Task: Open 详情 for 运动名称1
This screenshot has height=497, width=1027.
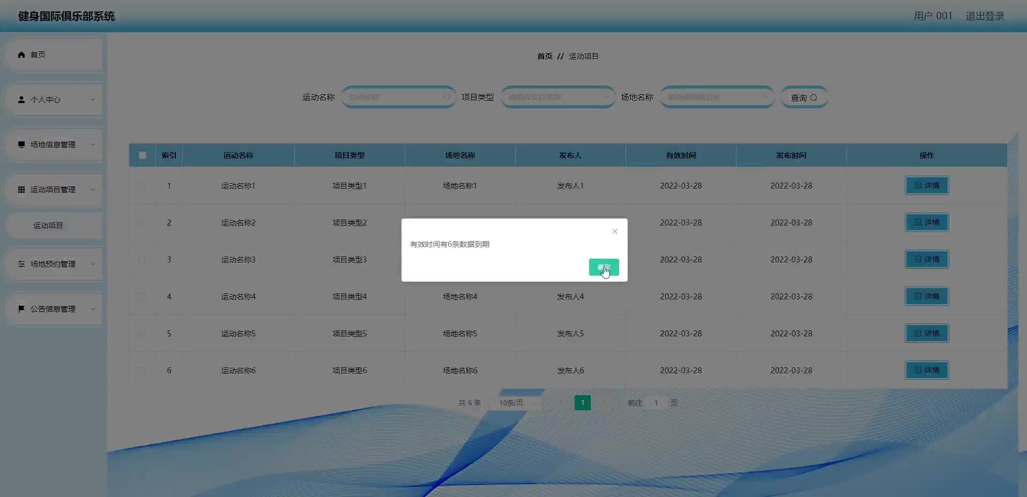Action: point(927,185)
